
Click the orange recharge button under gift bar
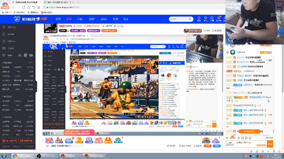[208, 146]
